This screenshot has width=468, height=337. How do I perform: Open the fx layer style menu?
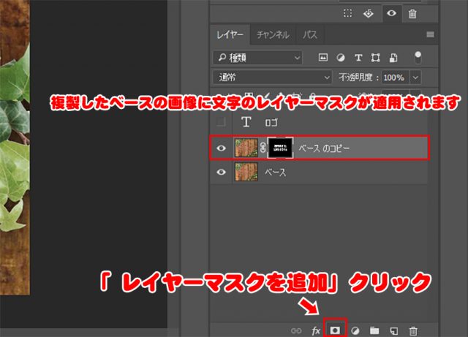pos(316,330)
